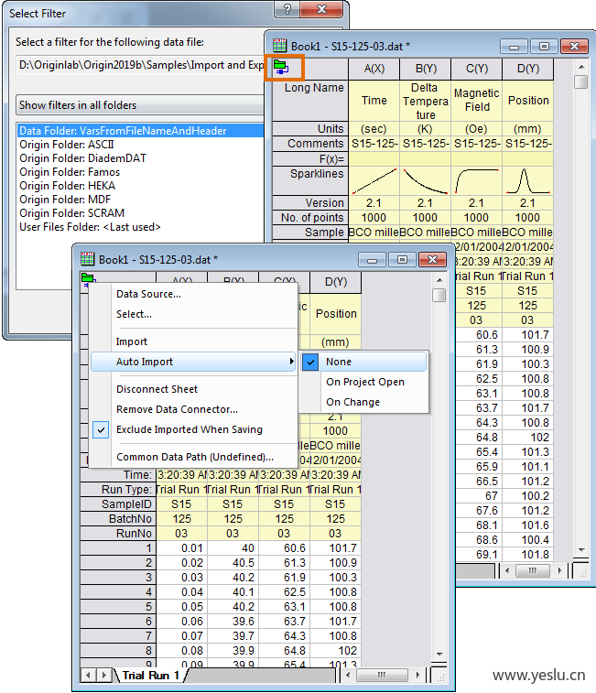
Task: Open Common Data Path (Undefined)... entry
Action: tap(194, 457)
